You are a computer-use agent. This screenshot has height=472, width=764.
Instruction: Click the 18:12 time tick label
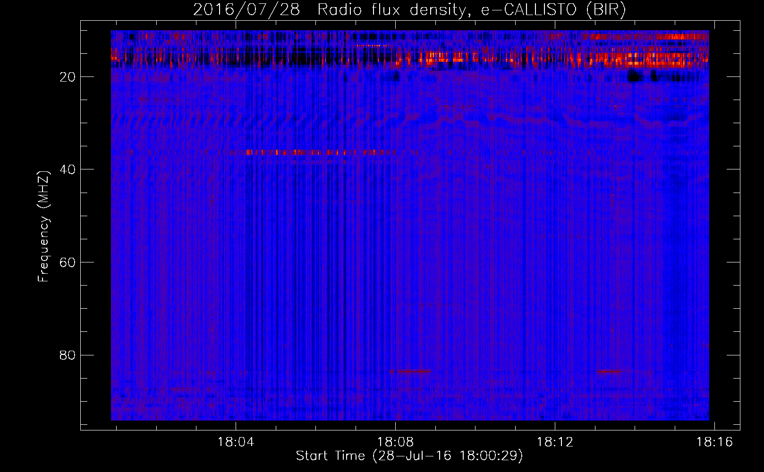click(555, 442)
